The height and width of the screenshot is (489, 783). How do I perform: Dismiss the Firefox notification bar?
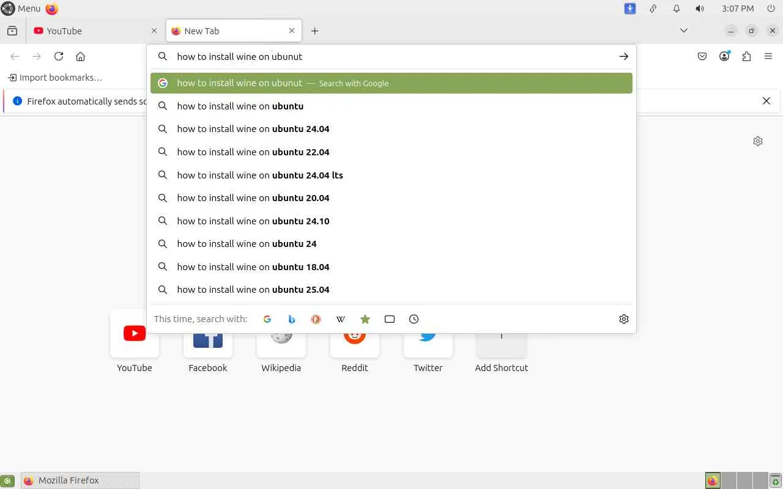pyautogui.click(x=766, y=101)
